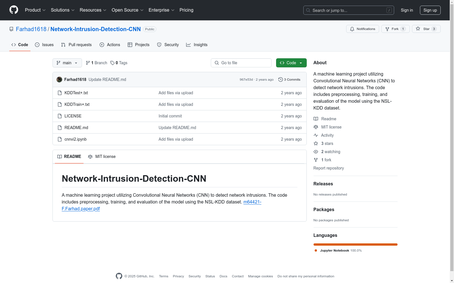
Task: Expand the Solutions menu
Action: pyautogui.click(x=63, y=10)
